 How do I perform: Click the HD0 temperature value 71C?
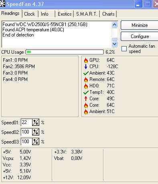[x=111, y=86]
